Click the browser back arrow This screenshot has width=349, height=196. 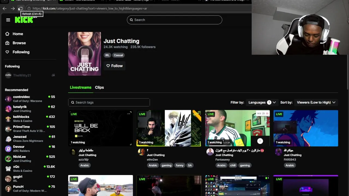pos(5,8)
